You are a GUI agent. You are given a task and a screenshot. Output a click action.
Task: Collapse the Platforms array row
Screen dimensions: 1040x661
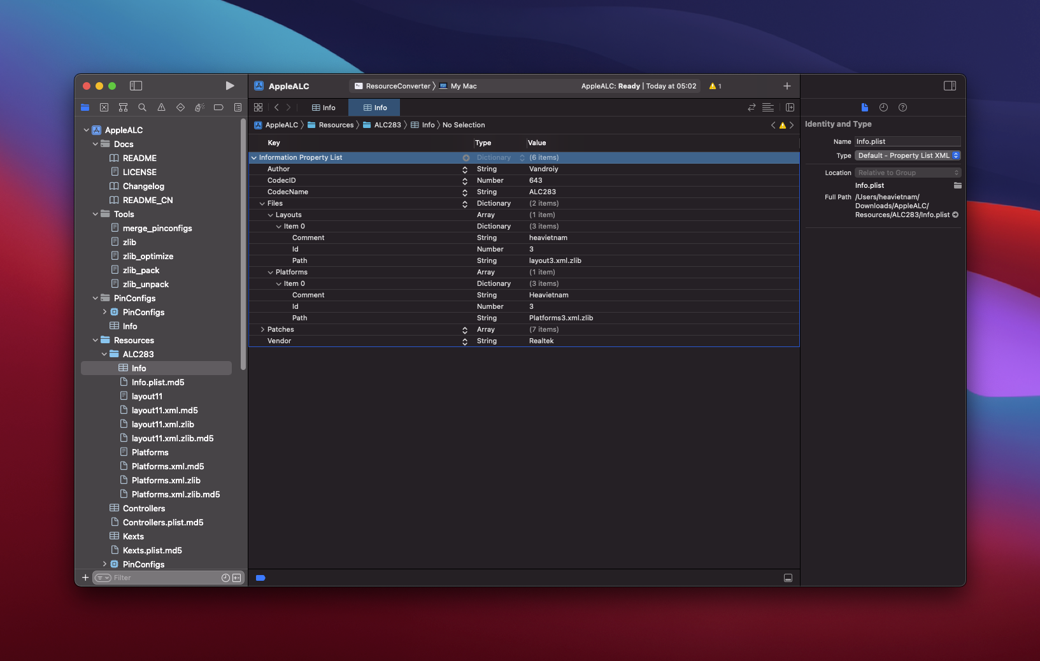[x=271, y=272]
